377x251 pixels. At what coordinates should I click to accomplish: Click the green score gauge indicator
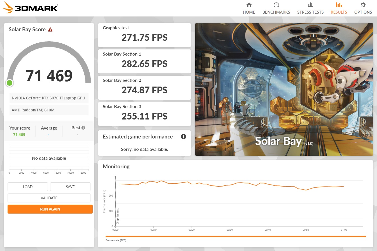point(10,83)
